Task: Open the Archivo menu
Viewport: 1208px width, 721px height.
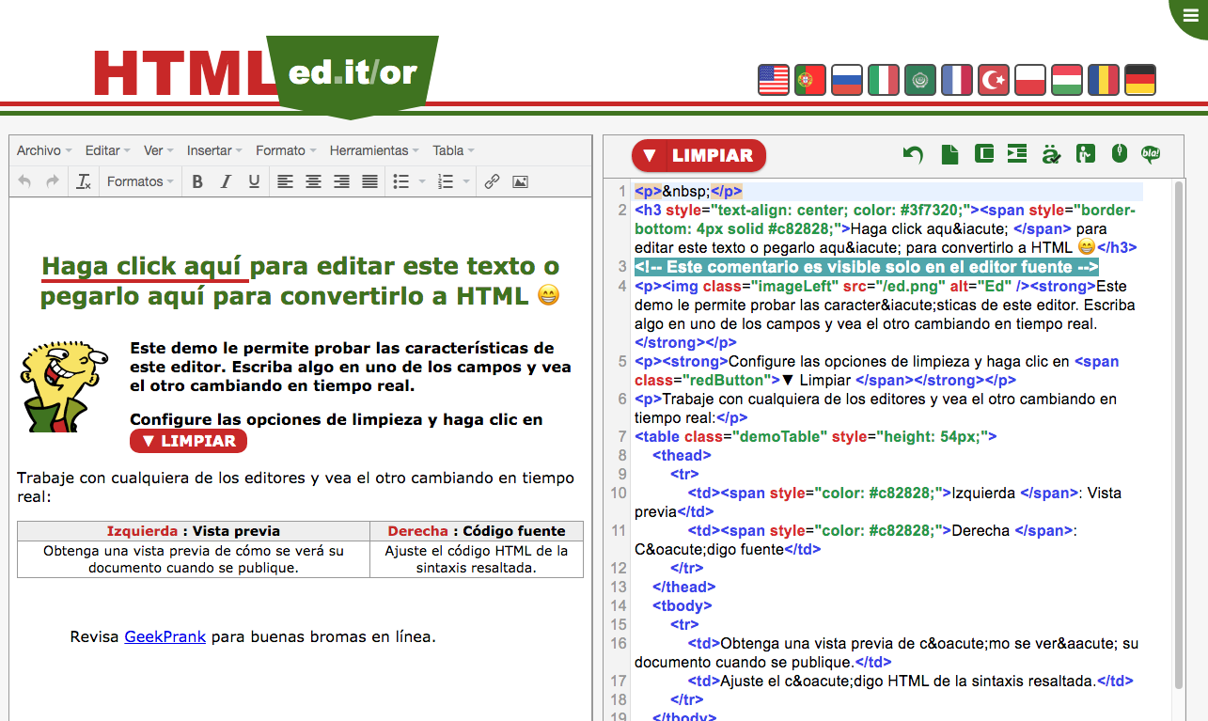Action: point(44,150)
